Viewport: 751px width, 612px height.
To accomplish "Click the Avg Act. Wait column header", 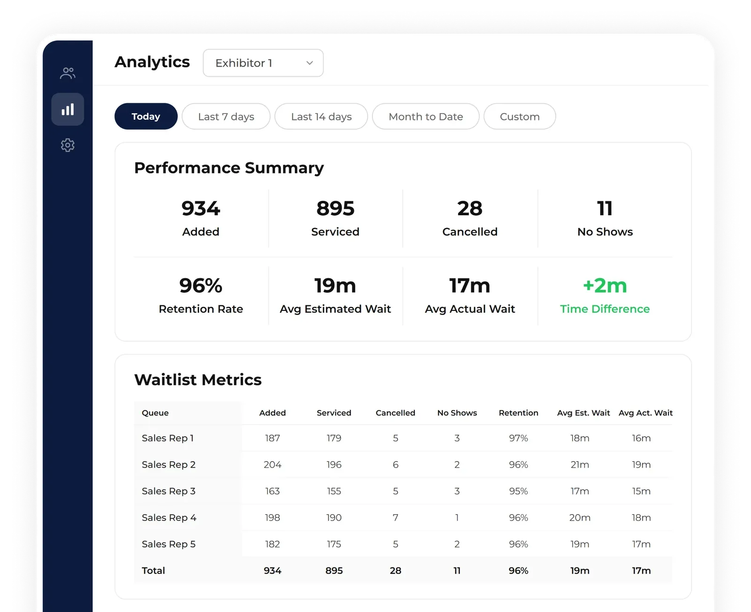I will point(645,413).
